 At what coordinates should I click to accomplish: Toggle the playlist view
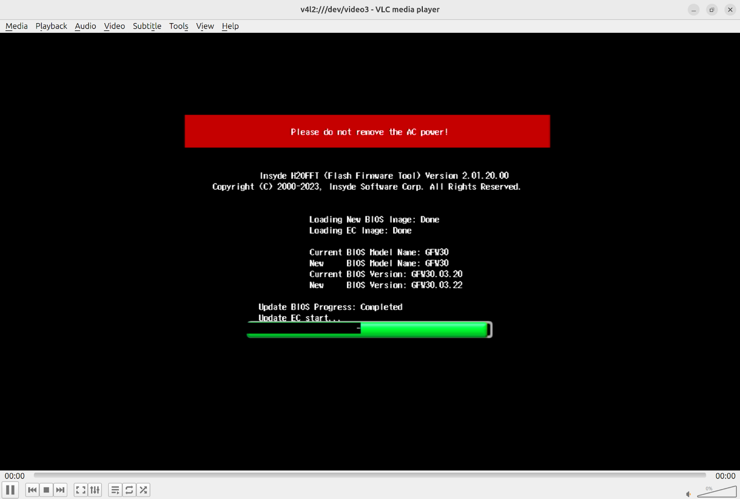[x=115, y=490]
